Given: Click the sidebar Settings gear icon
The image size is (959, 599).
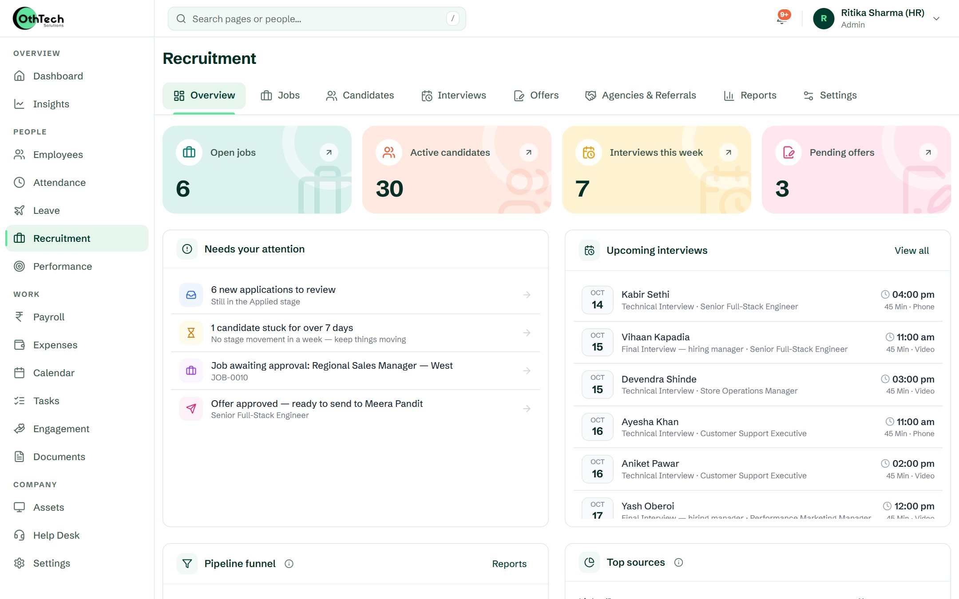Looking at the screenshot, I should pyautogui.click(x=19, y=563).
